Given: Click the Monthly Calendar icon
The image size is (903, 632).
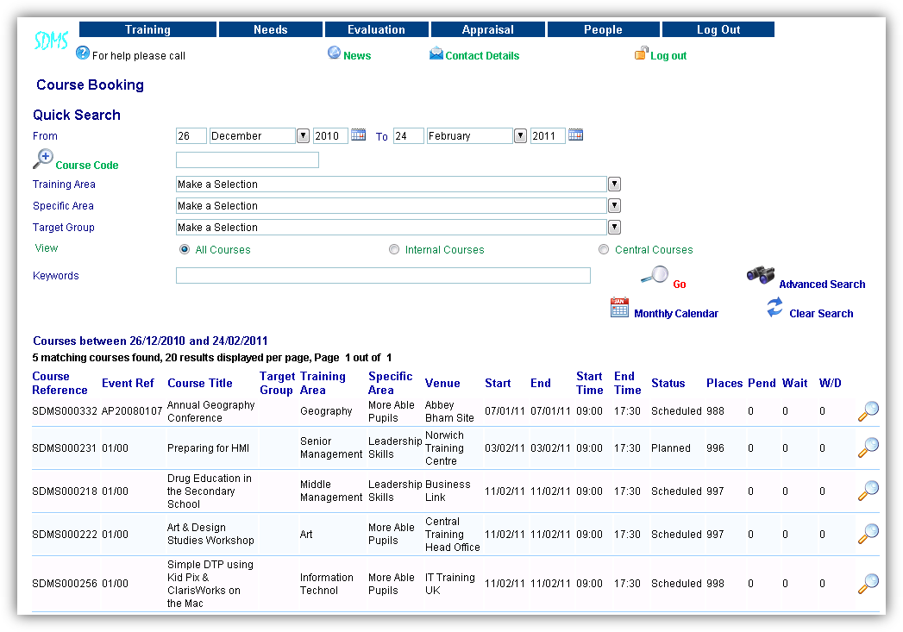Looking at the screenshot, I should coord(619,307).
